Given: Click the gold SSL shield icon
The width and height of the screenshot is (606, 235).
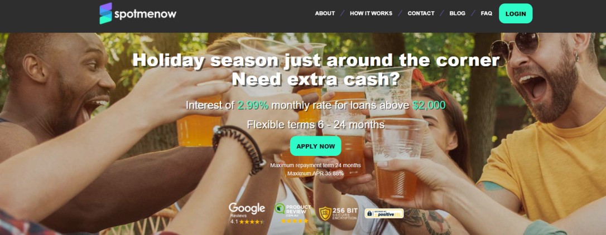Looking at the screenshot, I should [325, 213].
